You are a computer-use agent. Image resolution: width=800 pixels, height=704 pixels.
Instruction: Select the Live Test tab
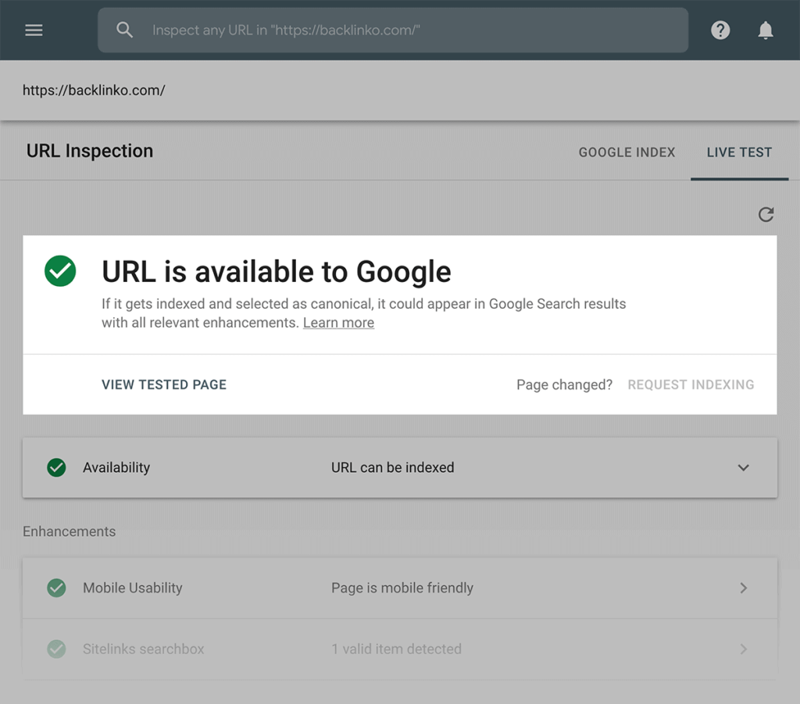tap(739, 152)
